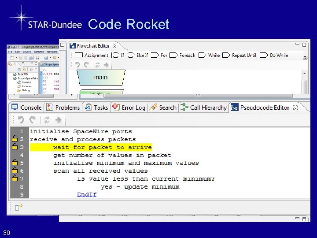This screenshot has height=238, width=317.
Task: Open the Tasks tab
Action: [96, 108]
